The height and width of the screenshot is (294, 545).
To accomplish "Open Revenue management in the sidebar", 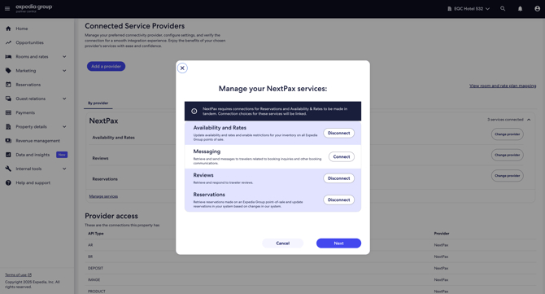I will 37,141.
